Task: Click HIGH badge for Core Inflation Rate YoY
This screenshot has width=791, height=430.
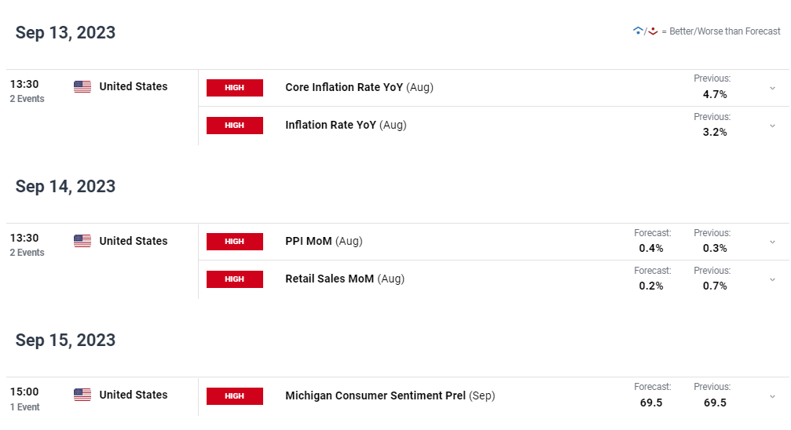Action: 235,88
